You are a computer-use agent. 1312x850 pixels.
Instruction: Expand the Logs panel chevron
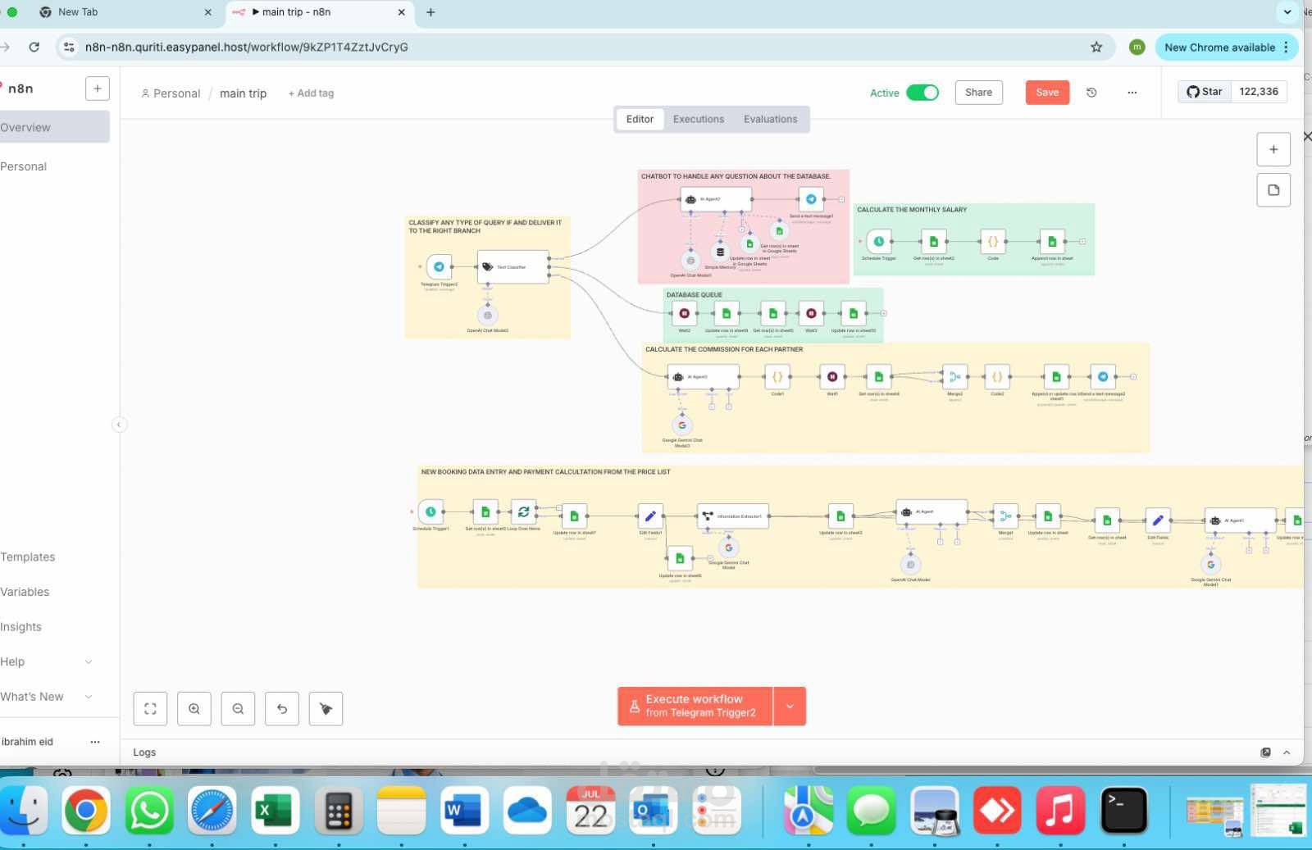tap(1287, 752)
